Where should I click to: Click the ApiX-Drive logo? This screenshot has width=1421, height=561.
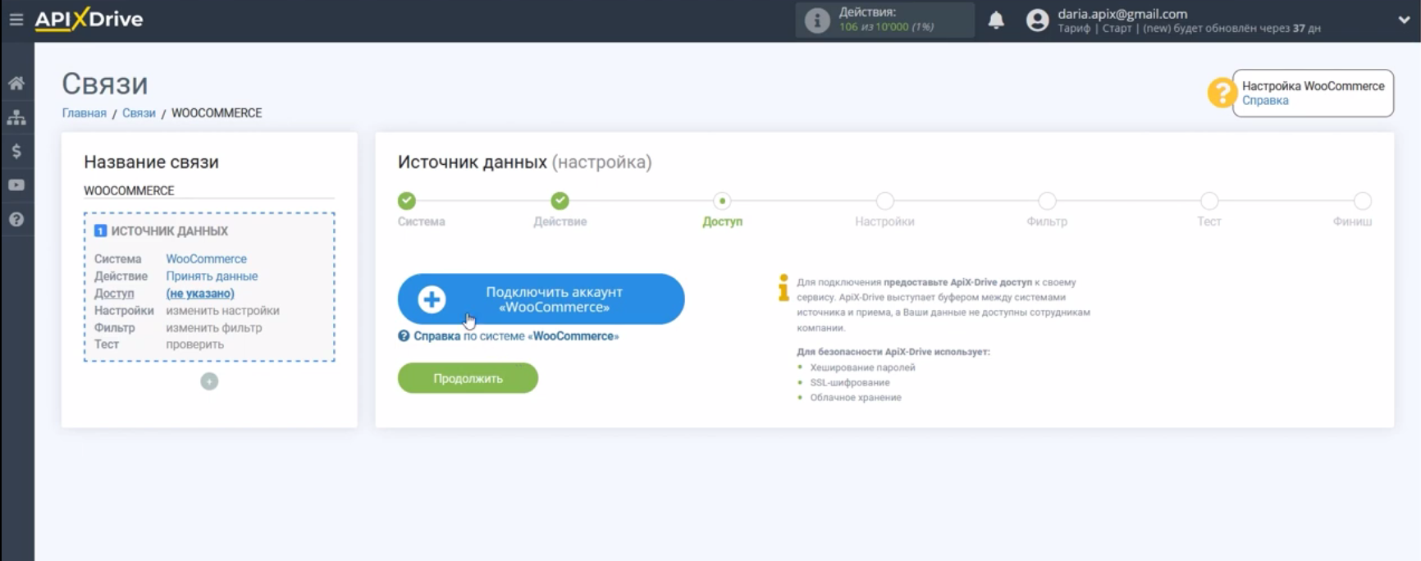point(89,19)
